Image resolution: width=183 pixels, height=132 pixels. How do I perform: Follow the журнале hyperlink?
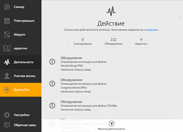tap(152, 30)
